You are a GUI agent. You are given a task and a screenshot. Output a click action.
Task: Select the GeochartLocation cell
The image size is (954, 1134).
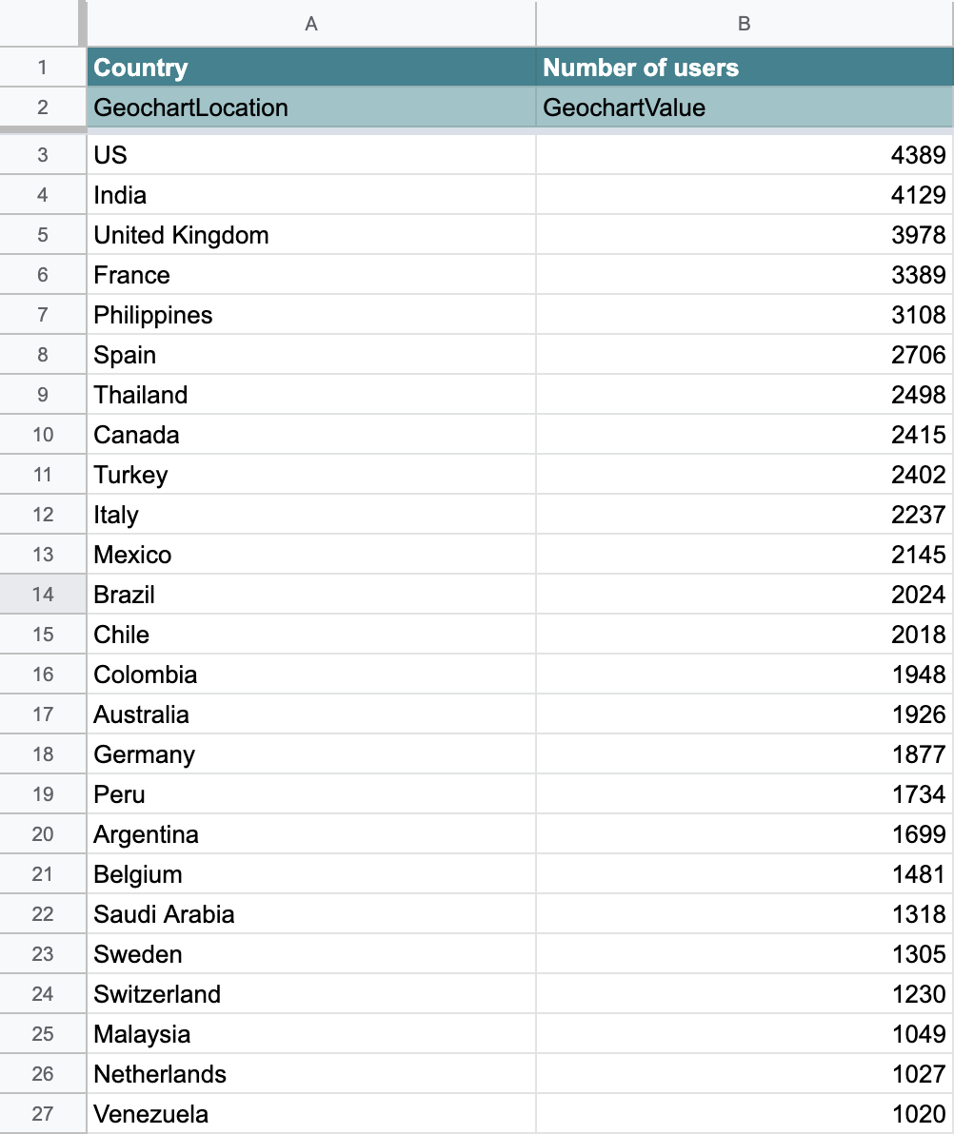point(311,108)
